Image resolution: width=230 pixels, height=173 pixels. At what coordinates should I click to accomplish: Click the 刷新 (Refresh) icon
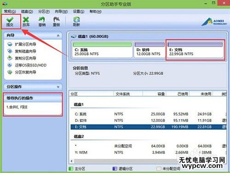(76, 20)
